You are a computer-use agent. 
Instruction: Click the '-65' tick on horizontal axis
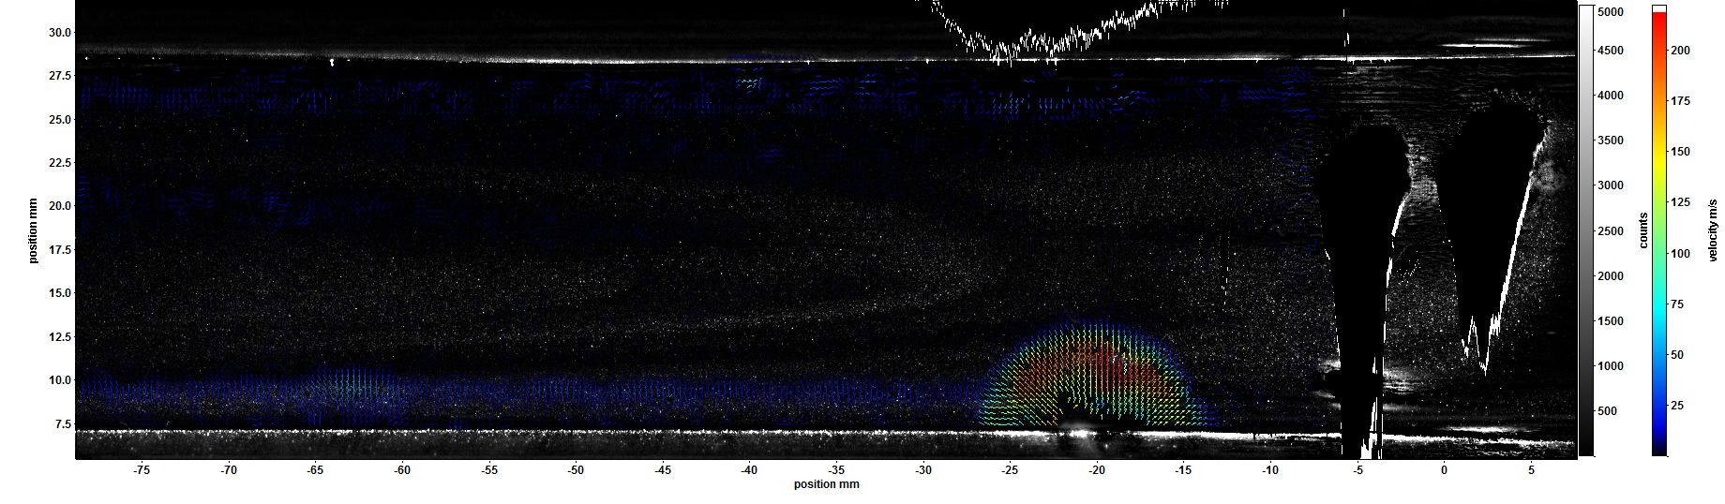(x=315, y=470)
